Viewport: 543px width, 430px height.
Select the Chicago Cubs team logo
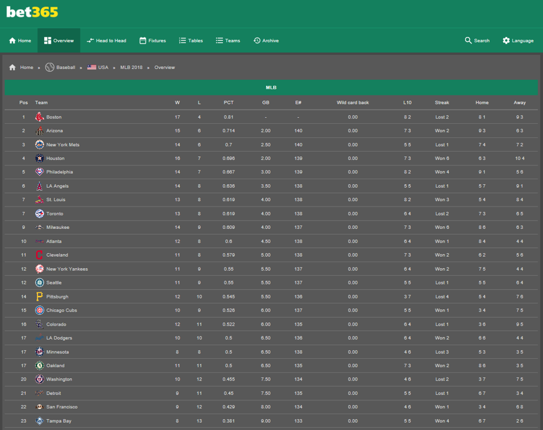click(x=39, y=310)
